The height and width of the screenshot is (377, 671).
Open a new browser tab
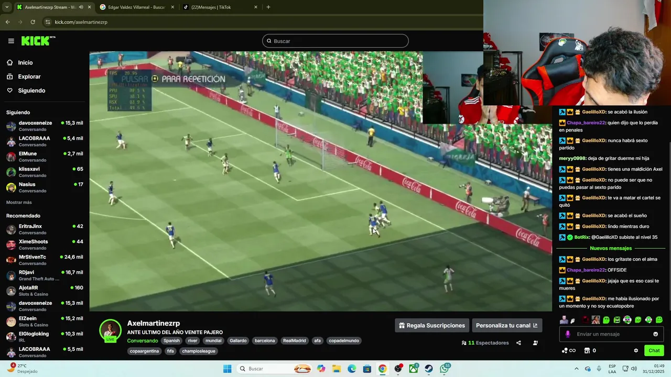point(268,7)
